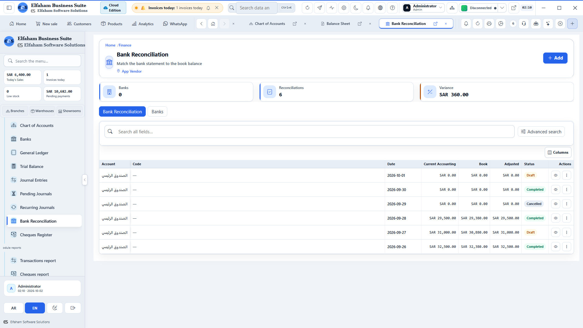Click the globe language icon

pyautogui.click(x=380, y=8)
